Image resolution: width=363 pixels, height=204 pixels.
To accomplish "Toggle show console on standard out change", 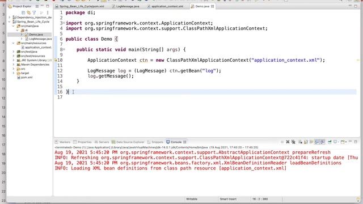I will tap(317, 142).
